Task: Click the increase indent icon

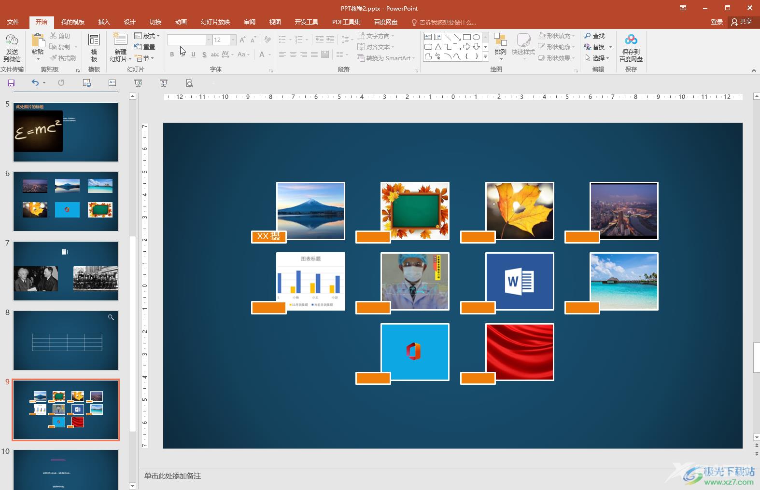Action: point(330,40)
